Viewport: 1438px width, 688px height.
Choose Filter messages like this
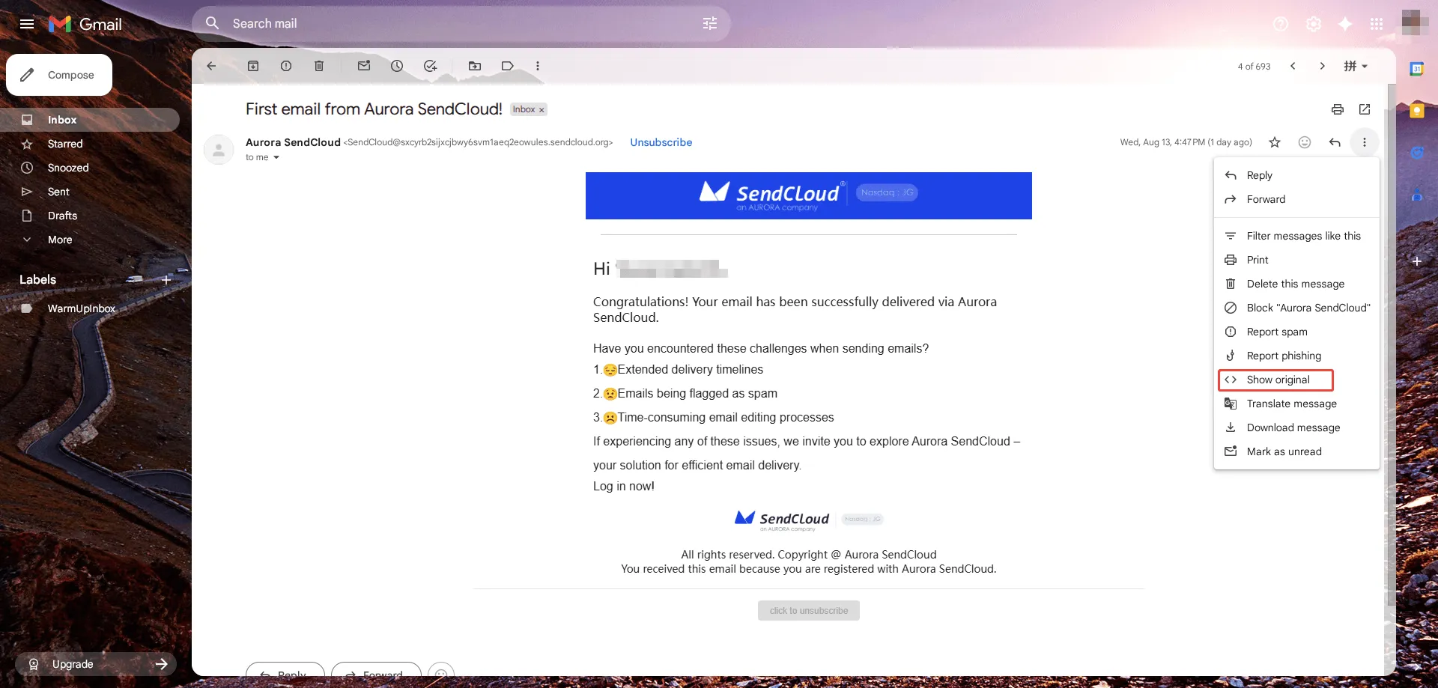click(1296, 236)
